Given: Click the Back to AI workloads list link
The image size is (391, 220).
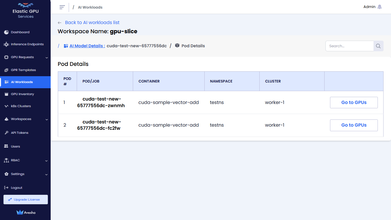Looking at the screenshot, I should click(92, 23).
